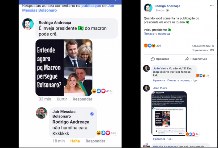This screenshot has width=218, height=148.
Task: Click the share arrow Поделиться button
Action: point(196,59)
